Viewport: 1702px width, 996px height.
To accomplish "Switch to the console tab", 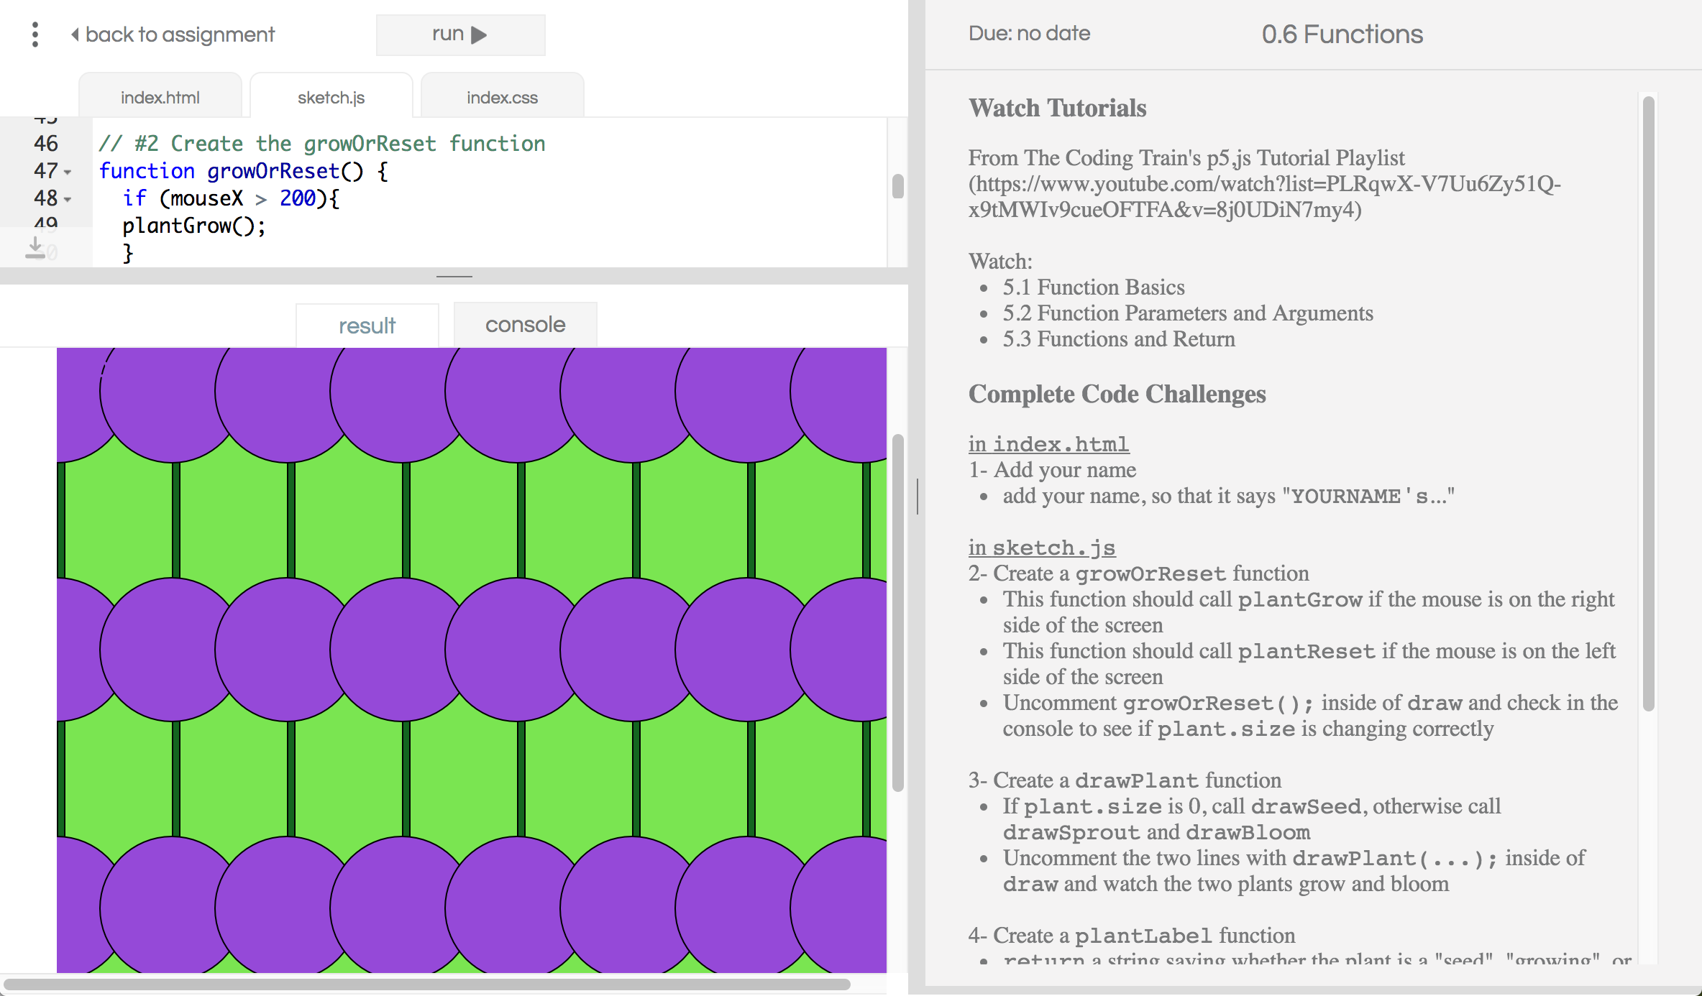I will click(525, 325).
